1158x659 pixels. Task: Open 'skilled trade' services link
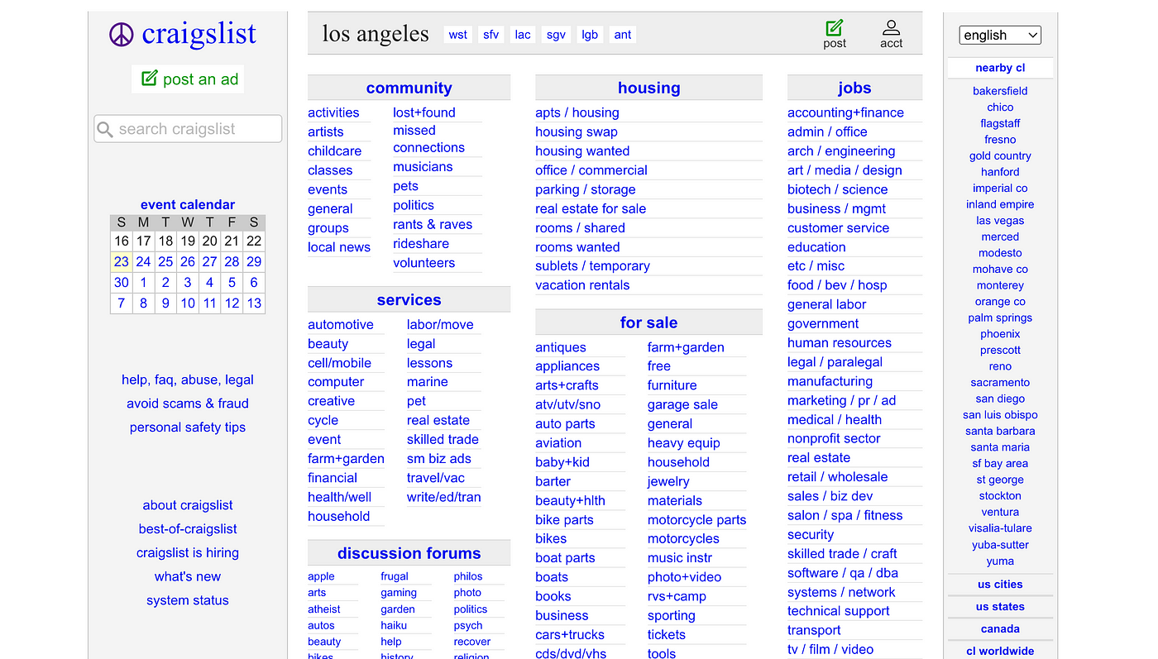click(x=443, y=439)
